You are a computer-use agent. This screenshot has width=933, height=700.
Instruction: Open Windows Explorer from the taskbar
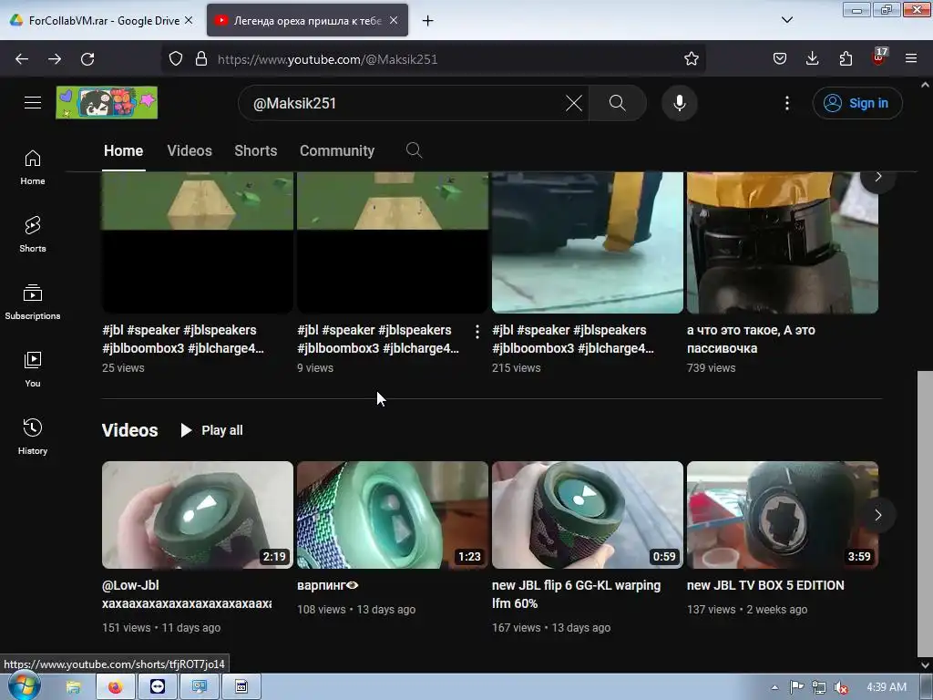[74, 687]
